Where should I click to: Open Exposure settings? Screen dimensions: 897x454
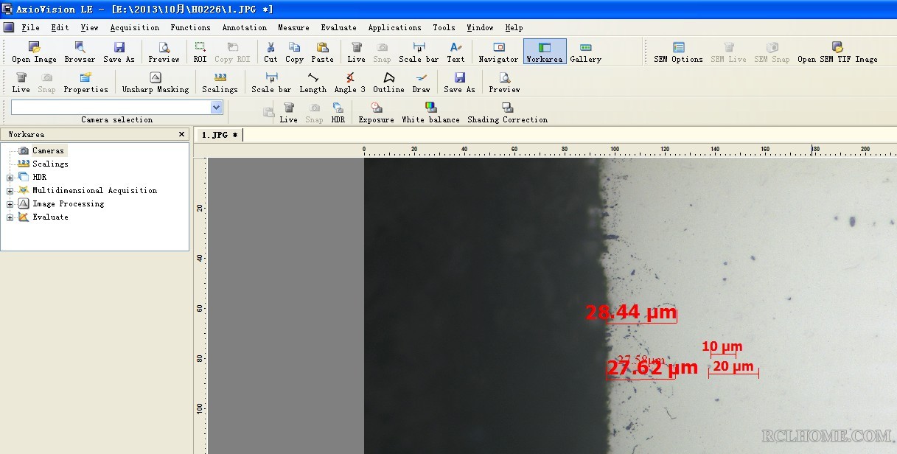point(376,112)
